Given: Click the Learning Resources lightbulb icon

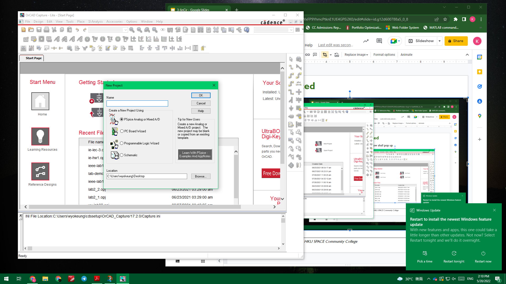Looking at the screenshot, I should (x=40, y=136).
